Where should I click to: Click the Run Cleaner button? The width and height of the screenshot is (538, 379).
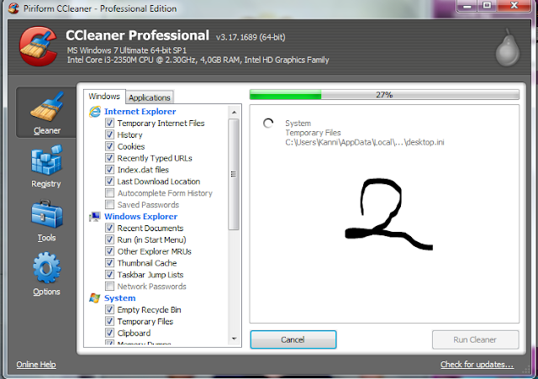coord(475,340)
